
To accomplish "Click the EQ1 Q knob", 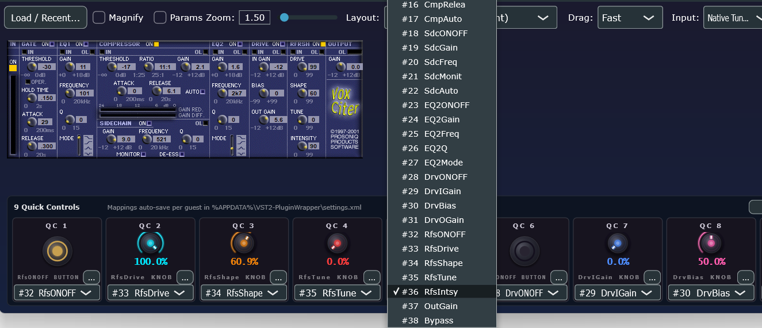I will point(70,119).
